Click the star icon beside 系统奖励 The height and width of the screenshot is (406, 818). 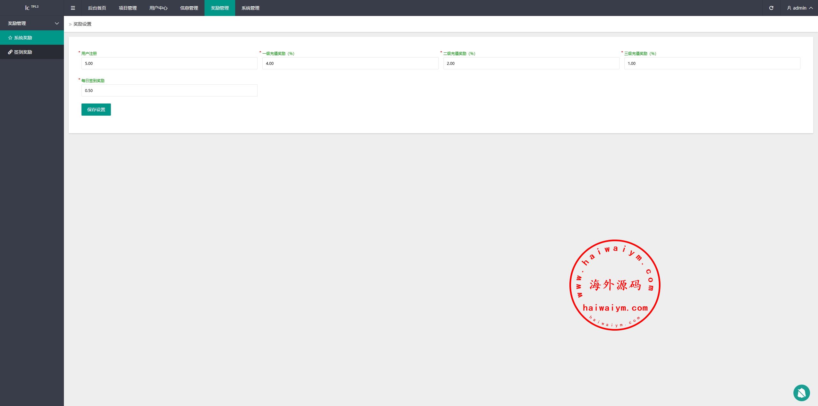click(x=10, y=38)
